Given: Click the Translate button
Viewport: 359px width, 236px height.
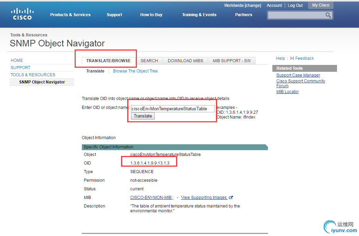Looking at the screenshot, I should (x=143, y=116).
